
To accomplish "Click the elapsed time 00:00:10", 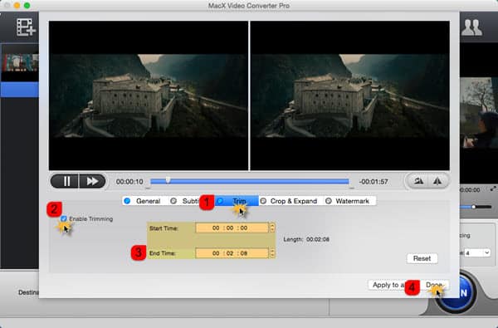I will pyautogui.click(x=129, y=182).
